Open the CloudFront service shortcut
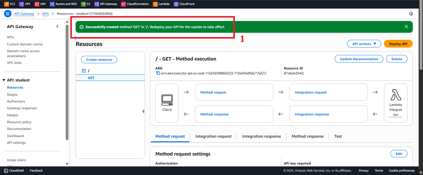This screenshot has height=175, width=423. pyautogui.click(x=184, y=4)
